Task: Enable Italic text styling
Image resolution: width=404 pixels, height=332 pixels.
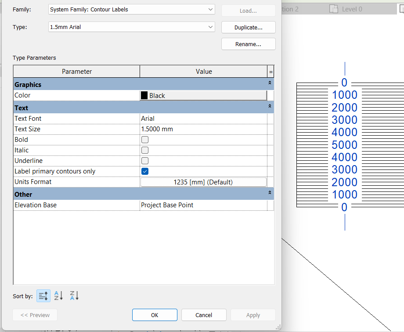Action: 145,150
